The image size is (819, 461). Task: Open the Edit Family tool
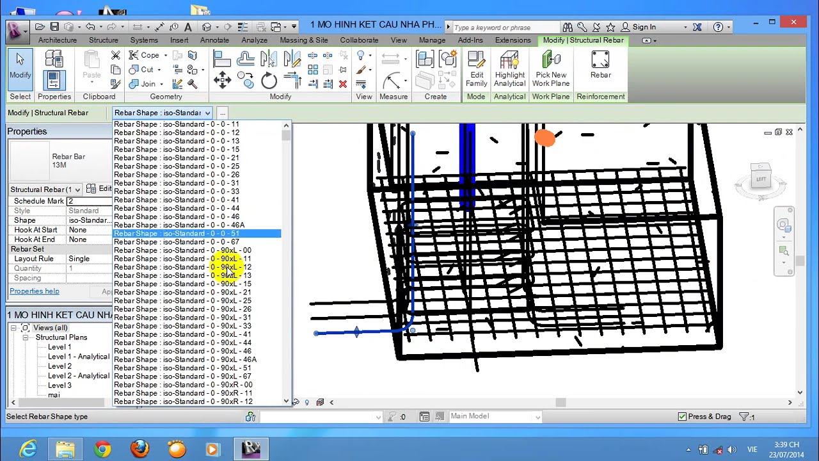click(476, 70)
